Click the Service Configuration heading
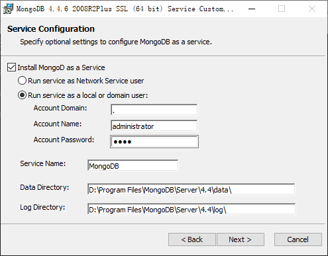The image size is (328, 256). click(51, 29)
